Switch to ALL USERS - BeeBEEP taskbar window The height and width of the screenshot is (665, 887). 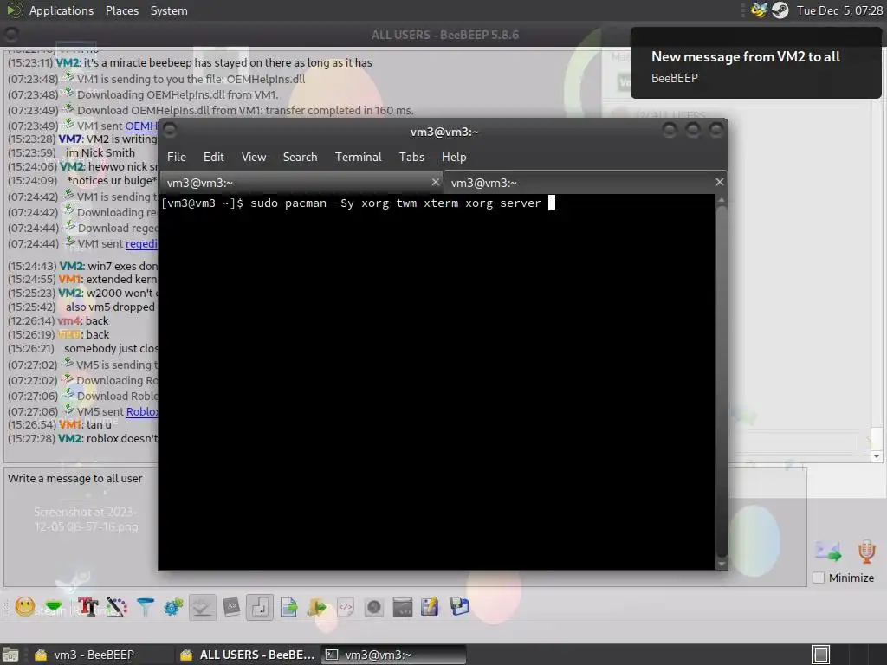(247, 655)
